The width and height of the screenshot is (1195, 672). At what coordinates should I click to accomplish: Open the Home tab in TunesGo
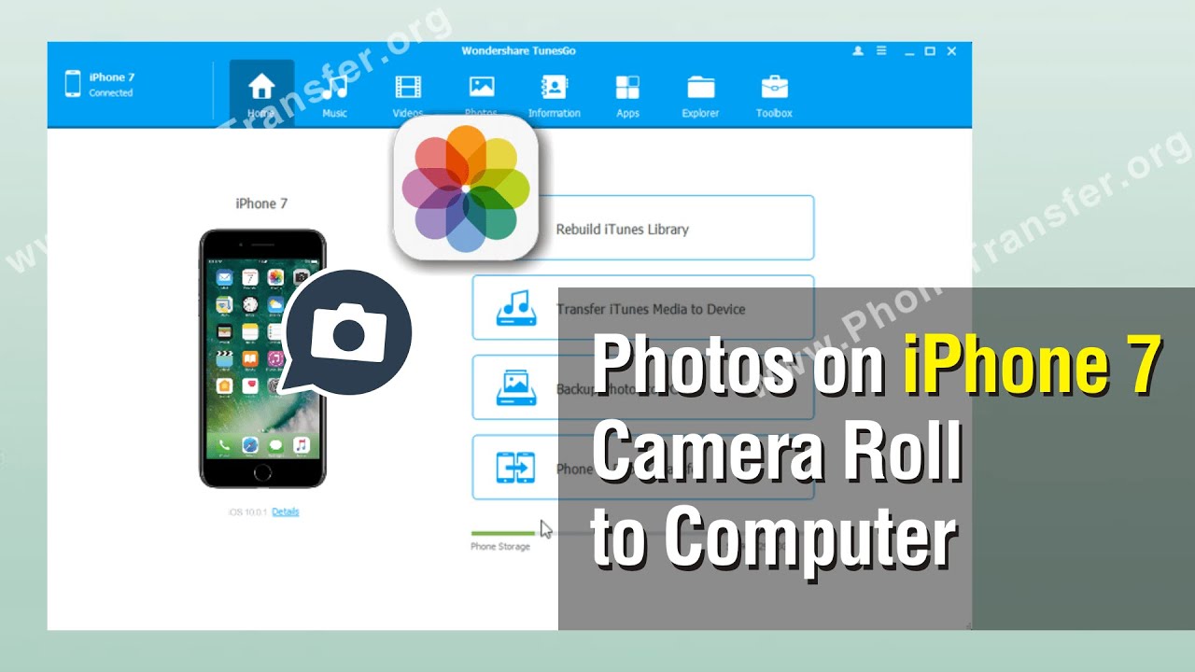[x=261, y=93]
